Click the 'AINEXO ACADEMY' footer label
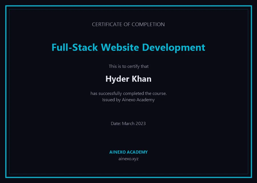 click(x=128, y=152)
